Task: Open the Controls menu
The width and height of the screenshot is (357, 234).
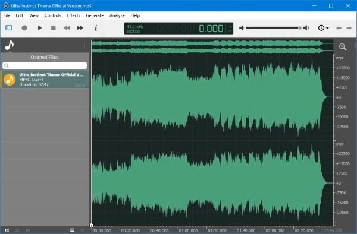Action: tap(53, 15)
